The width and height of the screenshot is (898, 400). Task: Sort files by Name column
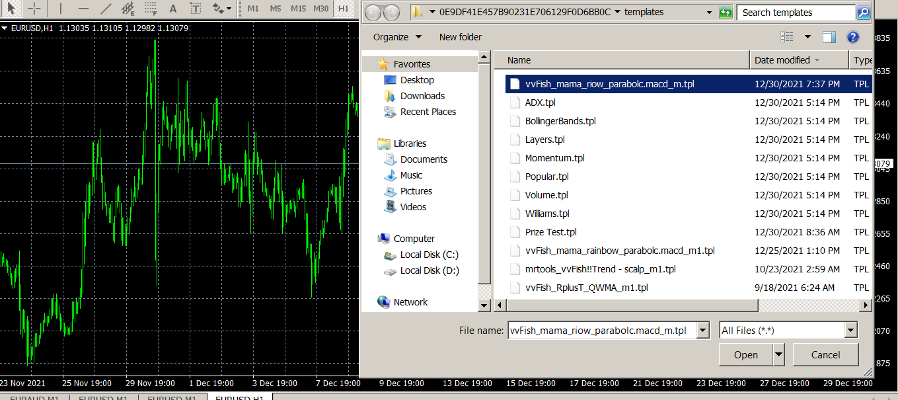(x=621, y=60)
